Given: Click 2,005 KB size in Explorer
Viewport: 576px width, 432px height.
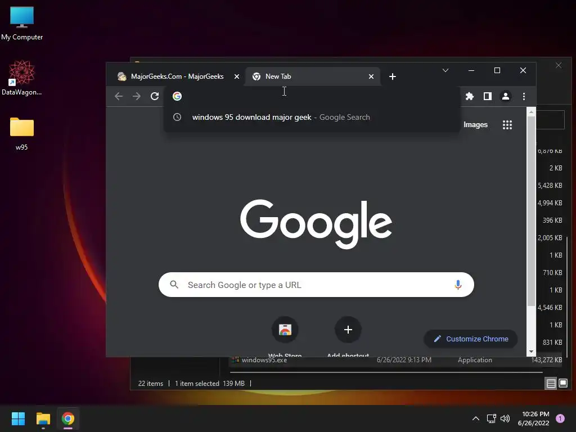Looking at the screenshot, I should coord(550,238).
